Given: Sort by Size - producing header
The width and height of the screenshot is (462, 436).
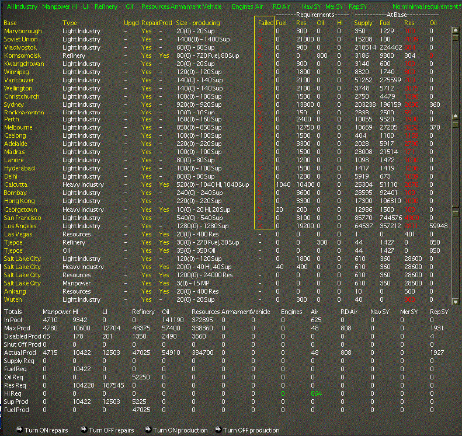Looking at the screenshot, I should pyautogui.click(x=198, y=23).
